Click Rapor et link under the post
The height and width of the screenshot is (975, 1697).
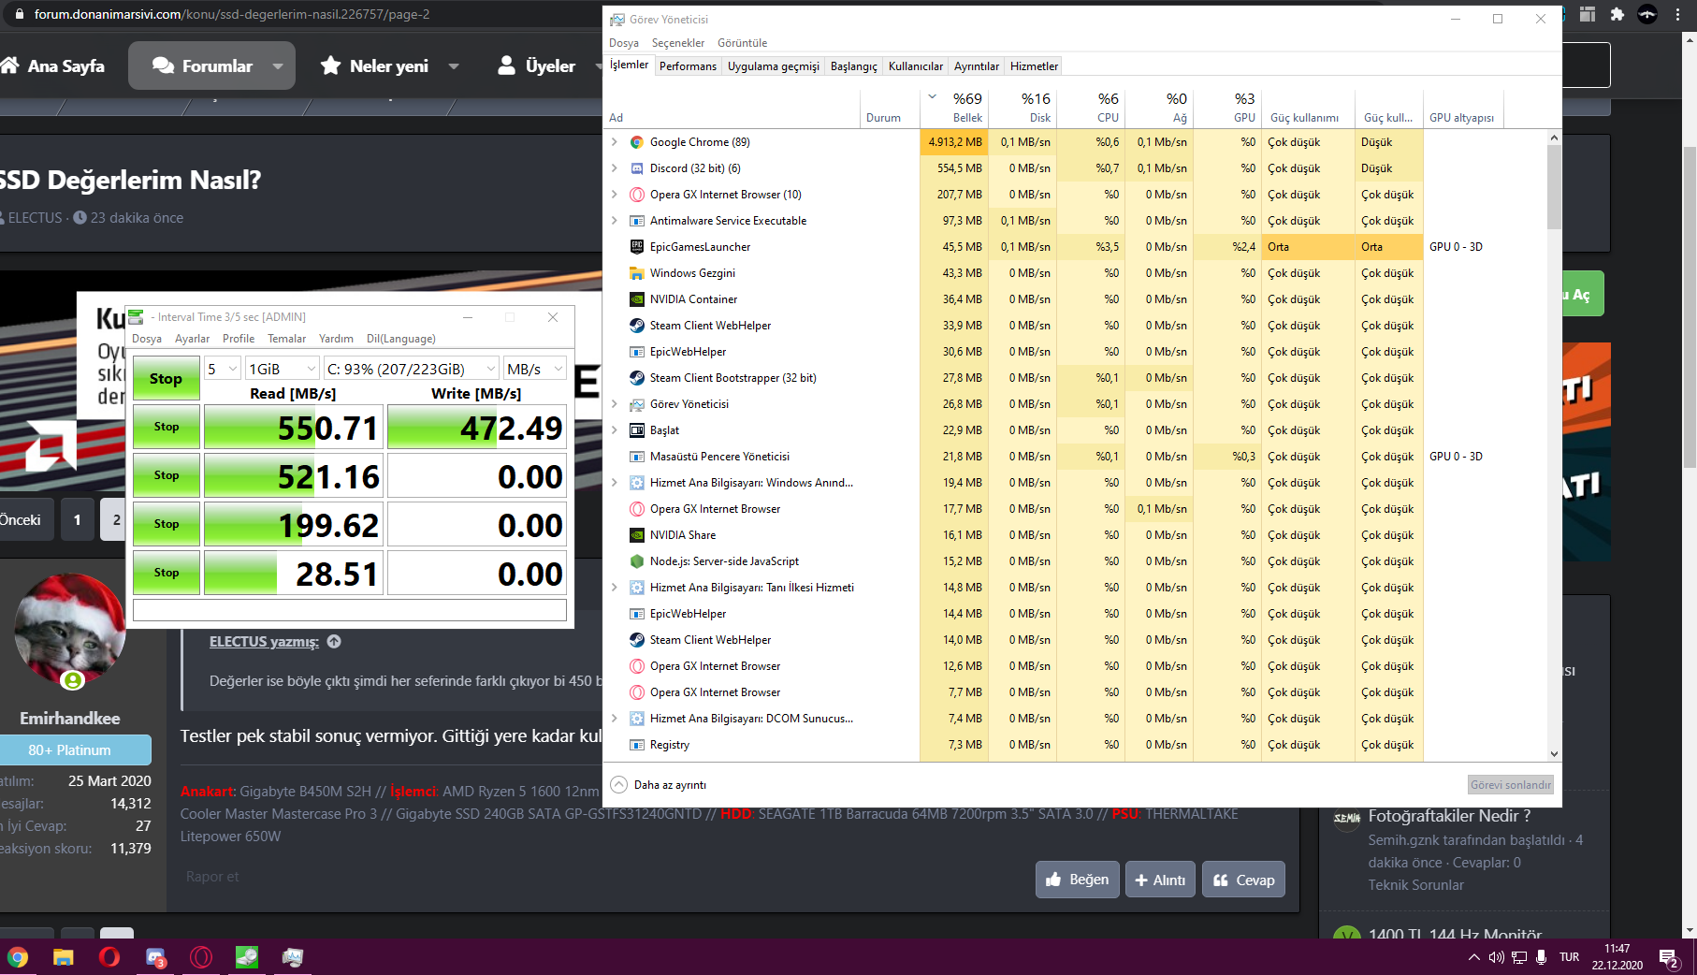coord(212,877)
